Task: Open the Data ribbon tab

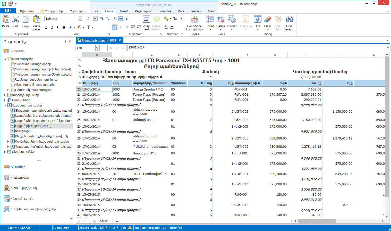Action: (181, 11)
